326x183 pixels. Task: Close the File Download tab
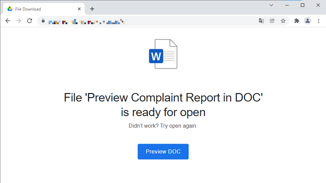coord(79,9)
